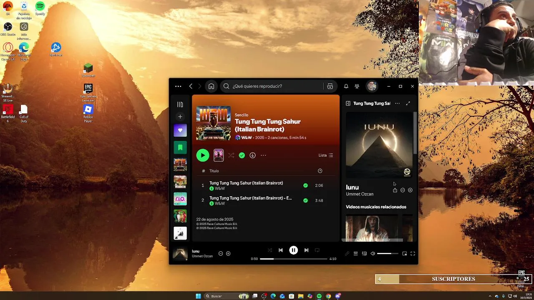Click the Now Playing panel vertical scrollbar
The height and width of the screenshot is (300, 534).
click(415, 132)
